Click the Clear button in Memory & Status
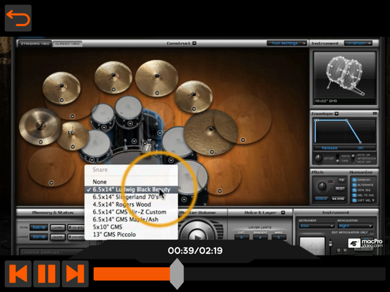Image resolution: width=390 pixels, height=292 pixels. pos(58,237)
